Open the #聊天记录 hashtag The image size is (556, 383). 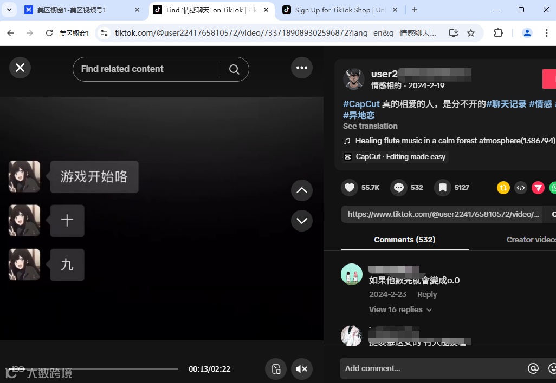[506, 104]
